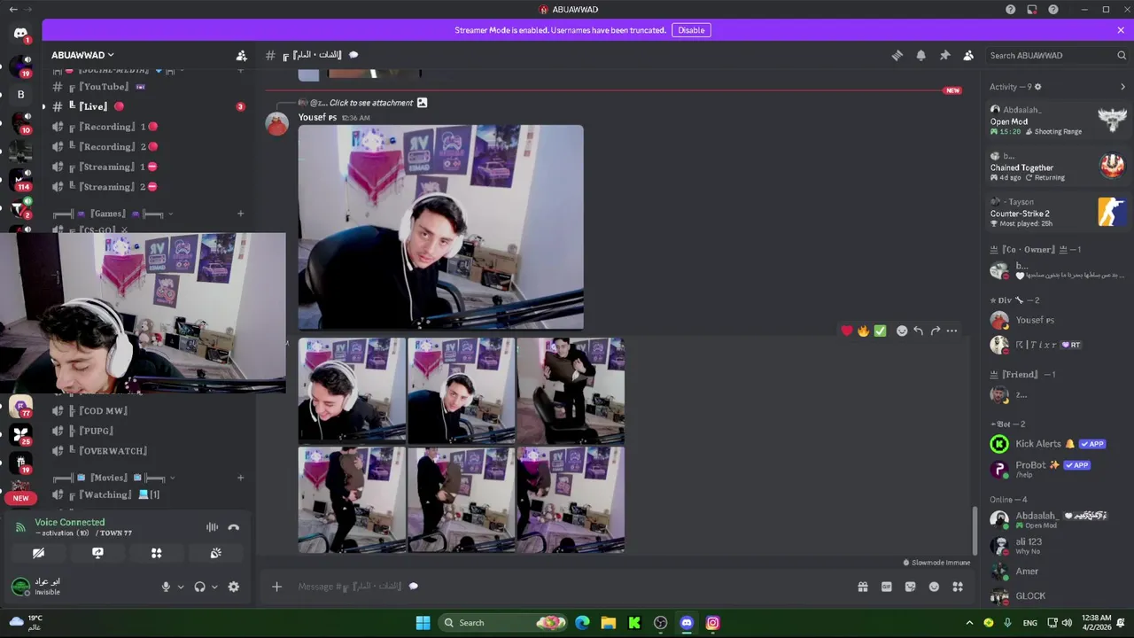Open the sticker picker
This screenshot has height=638, width=1134.
click(910, 587)
